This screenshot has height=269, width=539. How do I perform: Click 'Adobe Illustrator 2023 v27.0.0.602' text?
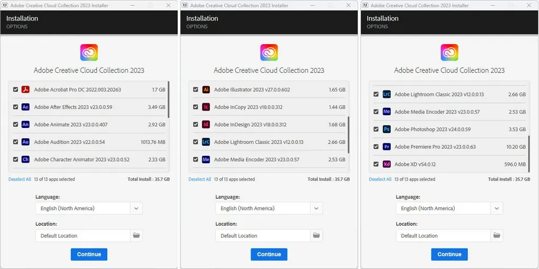click(252, 89)
